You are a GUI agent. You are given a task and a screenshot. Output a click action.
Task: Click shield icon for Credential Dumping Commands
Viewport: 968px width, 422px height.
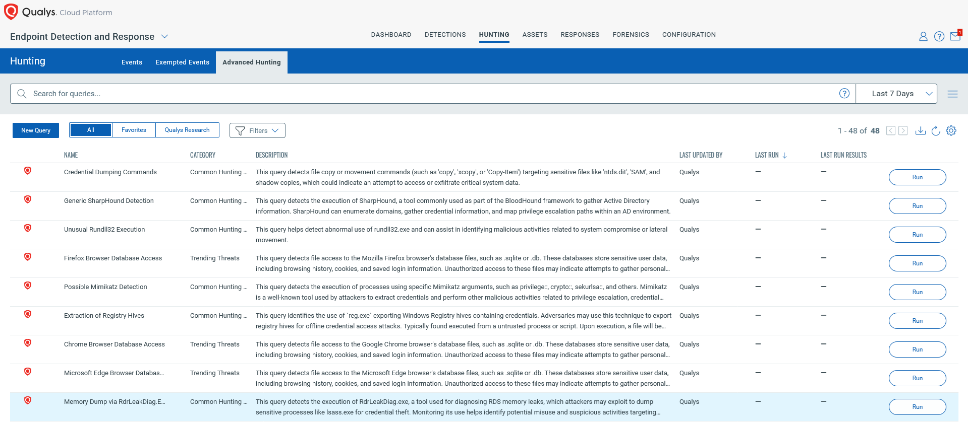pyautogui.click(x=28, y=171)
